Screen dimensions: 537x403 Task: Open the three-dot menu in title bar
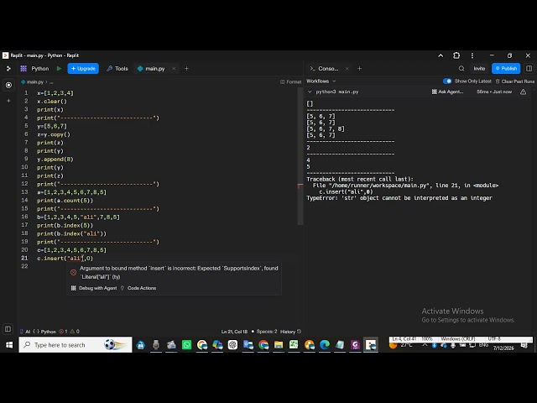click(472, 55)
